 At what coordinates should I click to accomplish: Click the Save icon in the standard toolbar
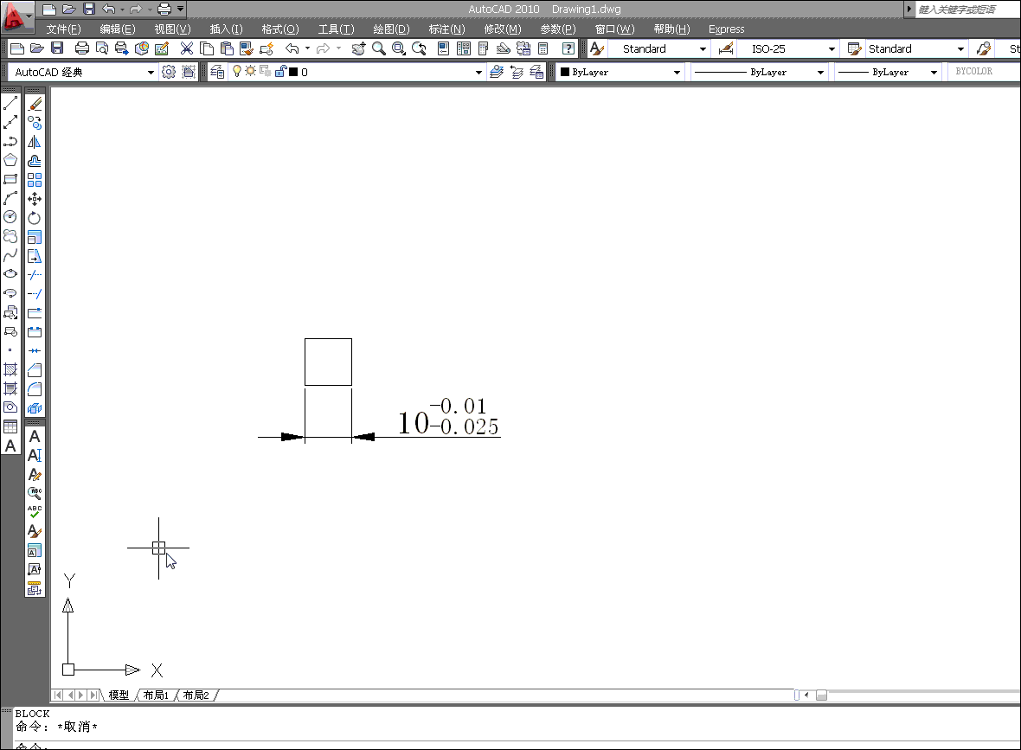tap(57, 48)
